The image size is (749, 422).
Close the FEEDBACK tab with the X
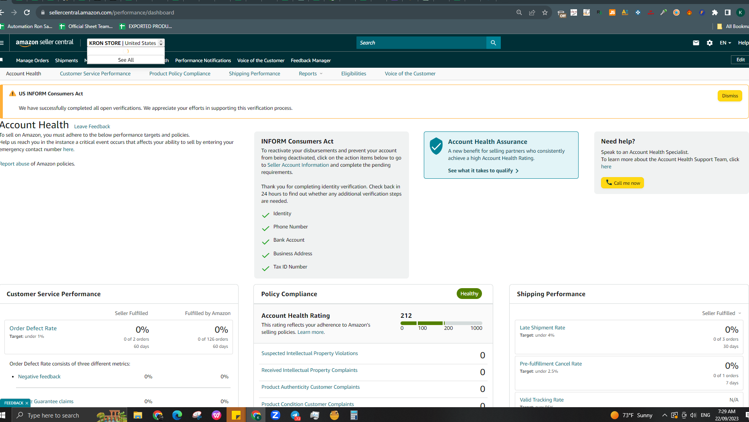pyautogui.click(x=27, y=403)
